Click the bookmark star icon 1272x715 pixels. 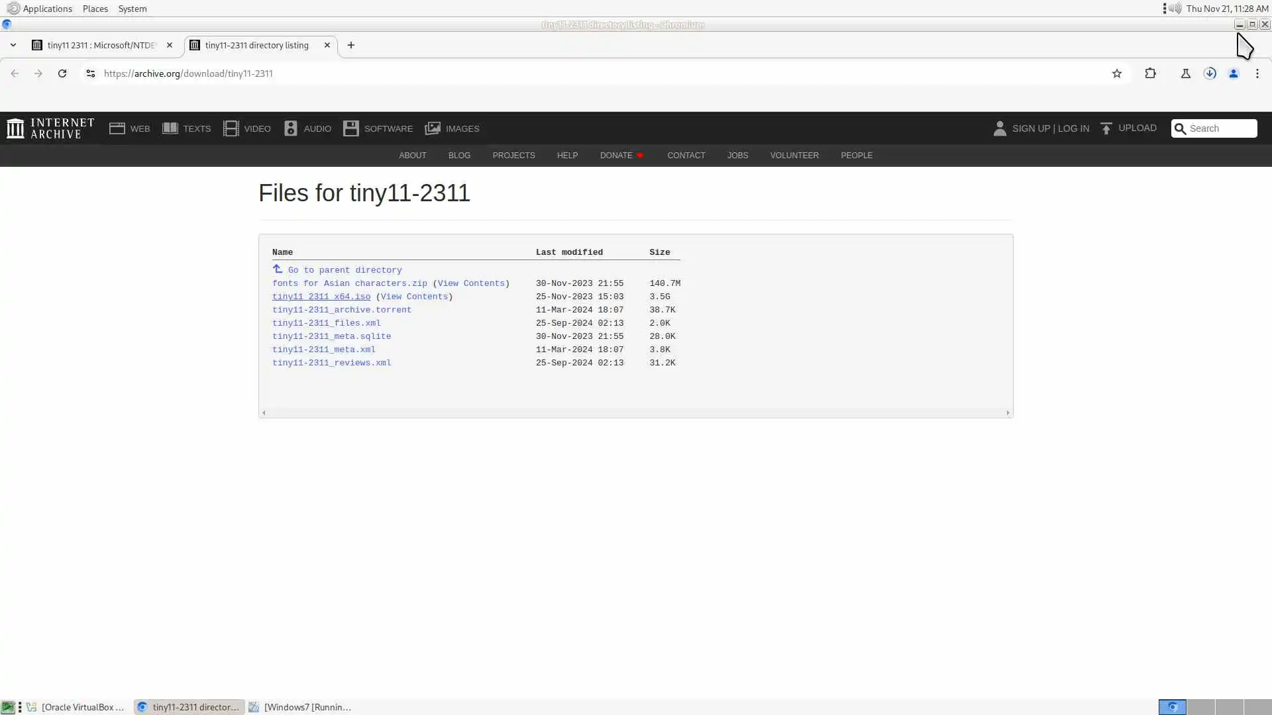pos(1116,73)
